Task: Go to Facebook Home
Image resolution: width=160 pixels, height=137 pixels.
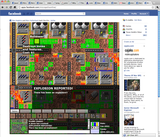Action: coord(126,14)
